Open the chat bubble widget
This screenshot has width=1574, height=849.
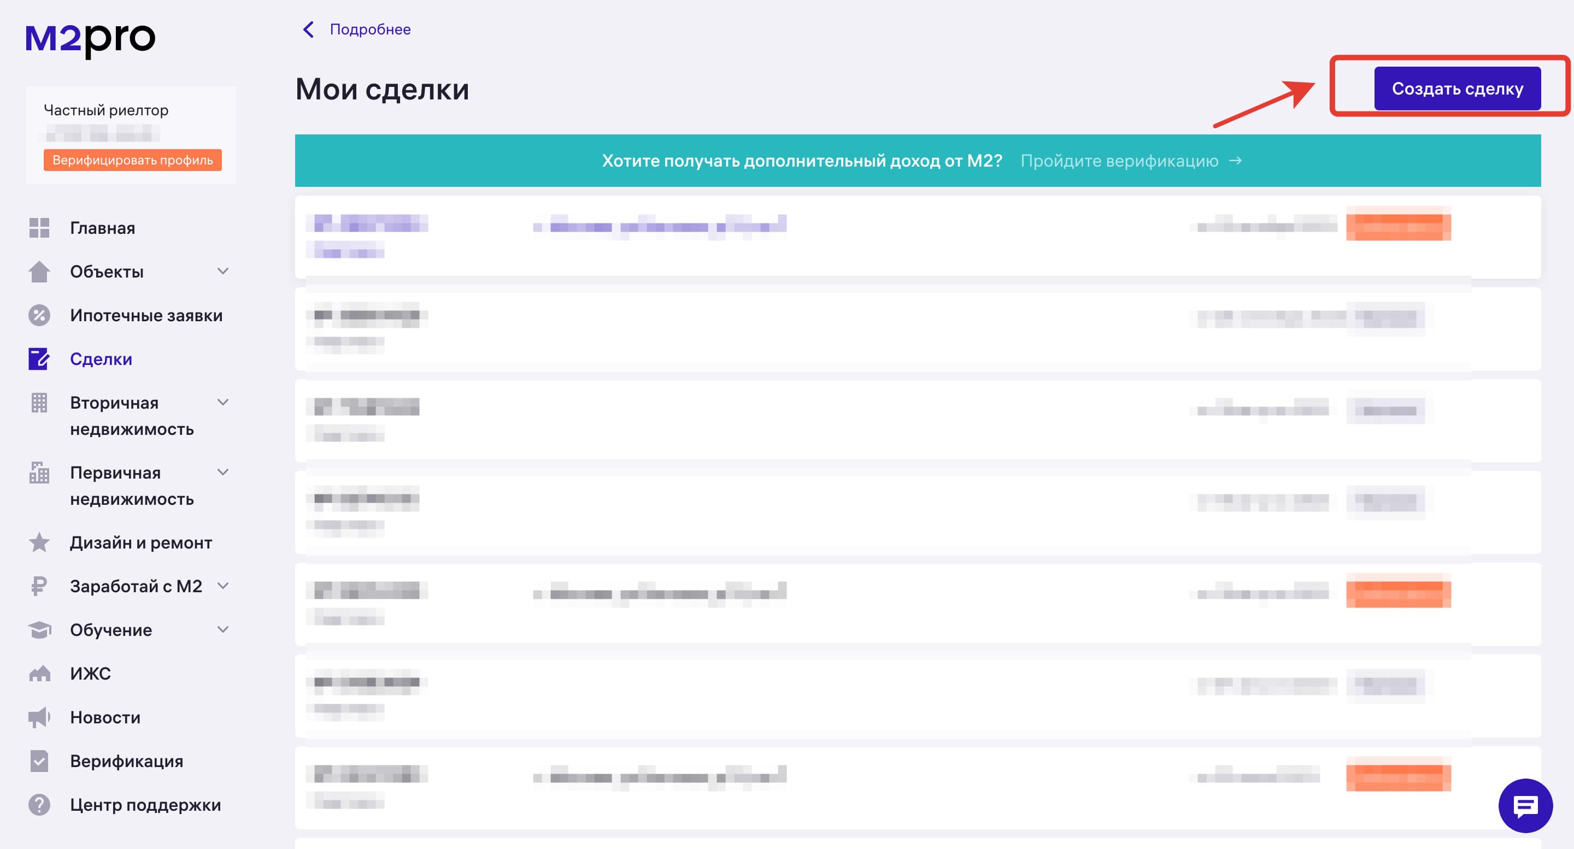pos(1525,806)
